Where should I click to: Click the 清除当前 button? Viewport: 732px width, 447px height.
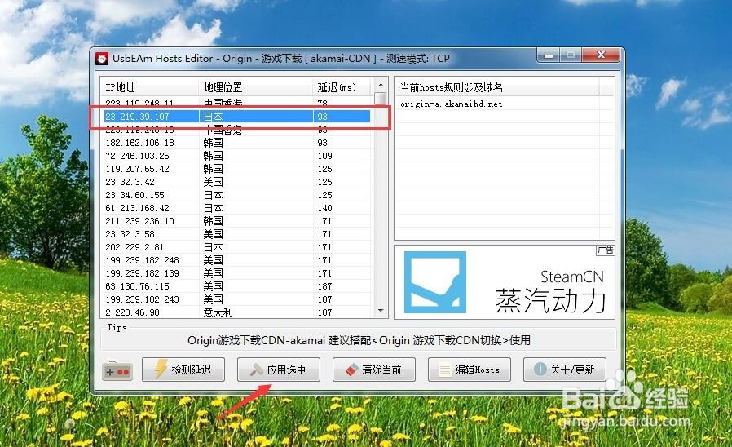[374, 370]
